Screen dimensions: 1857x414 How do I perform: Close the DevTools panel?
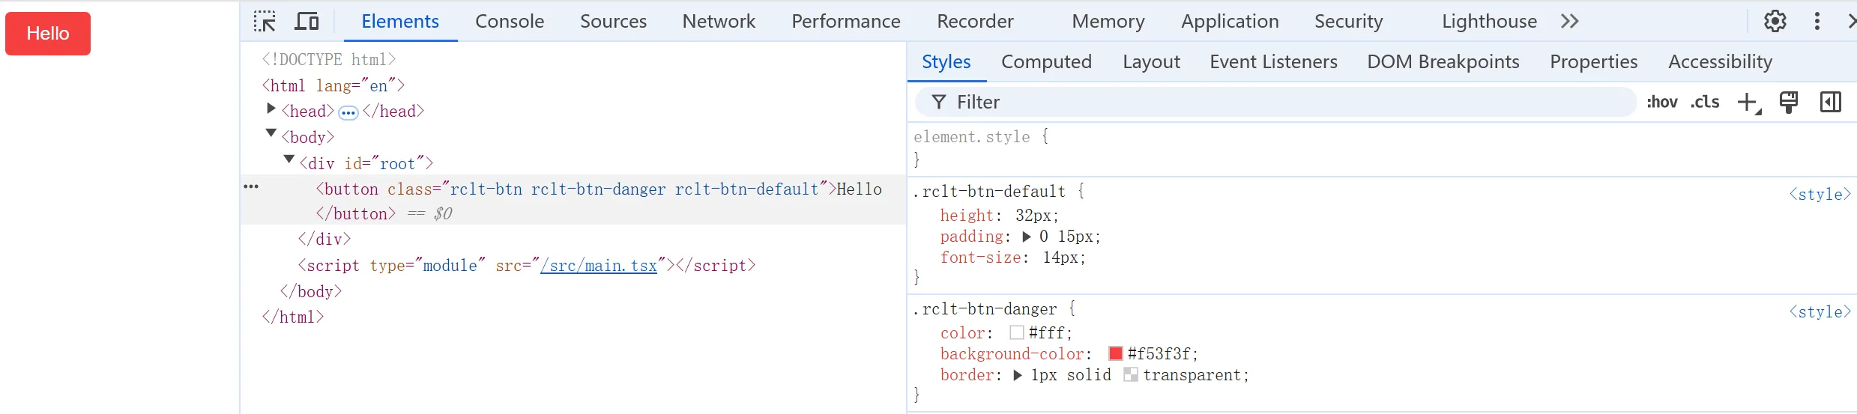click(1852, 21)
